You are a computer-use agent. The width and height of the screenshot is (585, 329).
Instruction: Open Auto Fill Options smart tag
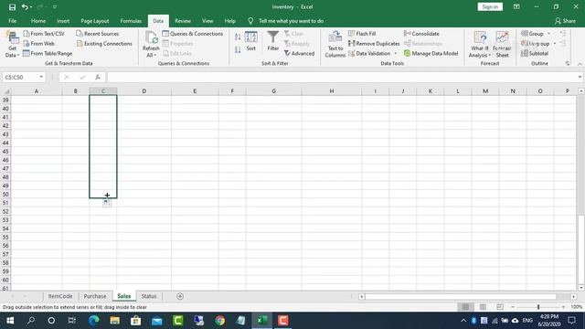[106, 203]
